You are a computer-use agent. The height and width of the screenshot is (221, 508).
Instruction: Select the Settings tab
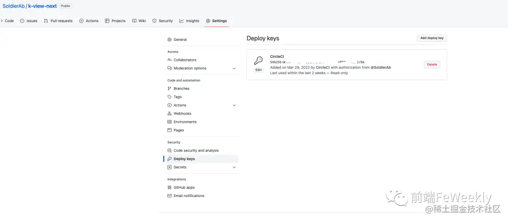[216, 21]
